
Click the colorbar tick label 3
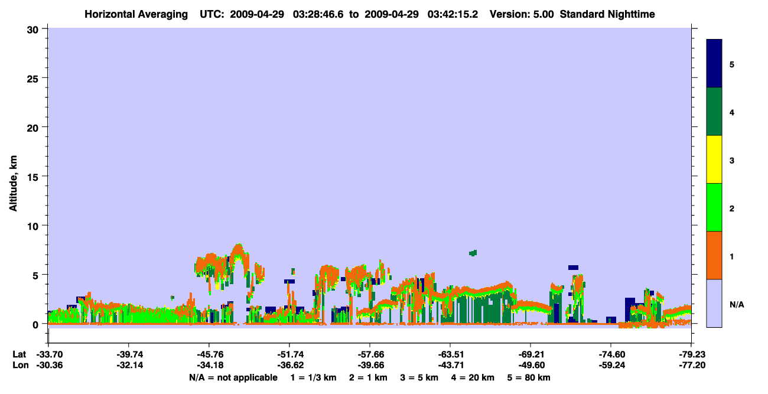pos(732,160)
